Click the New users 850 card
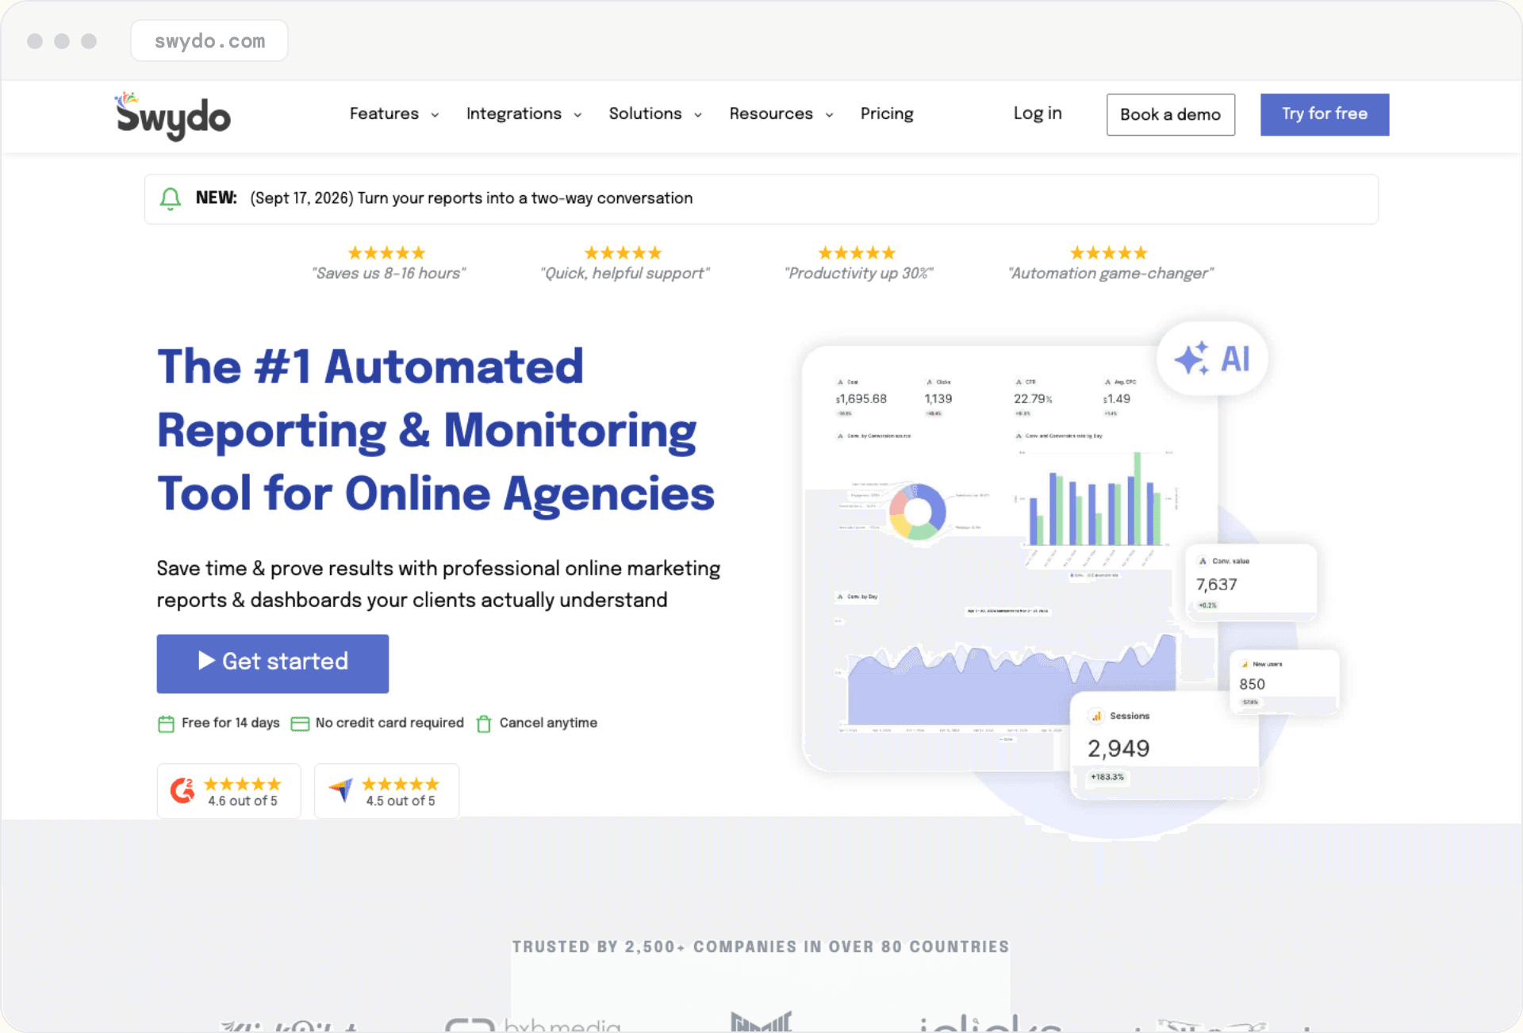The width and height of the screenshot is (1523, 1033). (1284, 682)
